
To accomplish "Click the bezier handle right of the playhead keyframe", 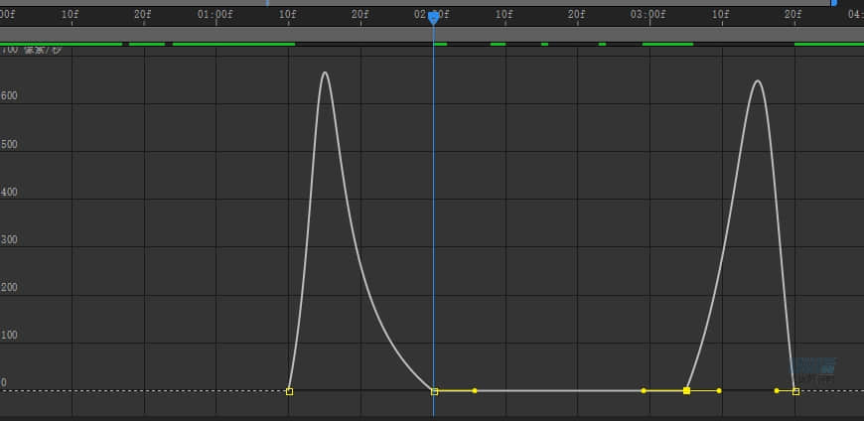I will coord(475,391).
